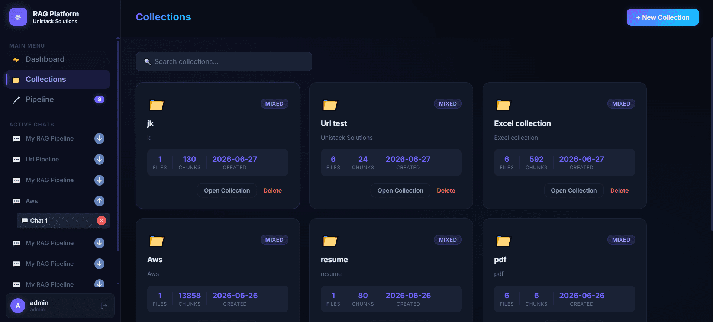Click the pdf card title
The image size is (713, 322).
click(x=500, y=260)
